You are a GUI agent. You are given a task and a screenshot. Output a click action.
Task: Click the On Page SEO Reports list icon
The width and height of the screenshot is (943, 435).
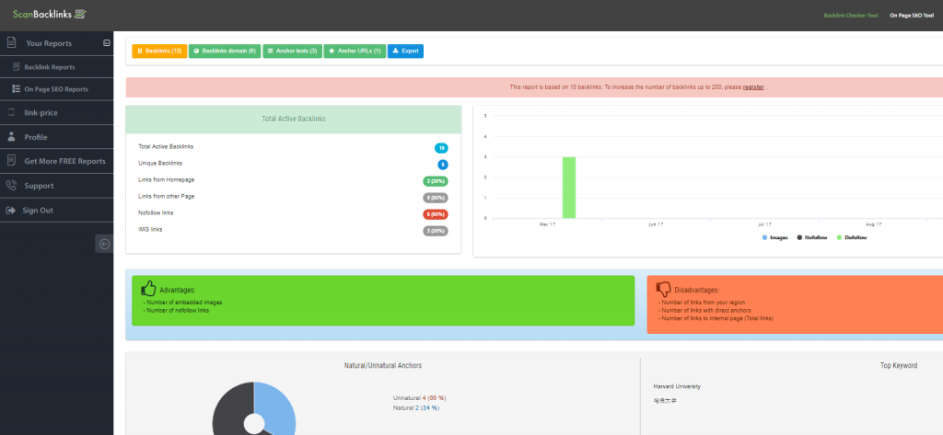(x=17, y=89)
